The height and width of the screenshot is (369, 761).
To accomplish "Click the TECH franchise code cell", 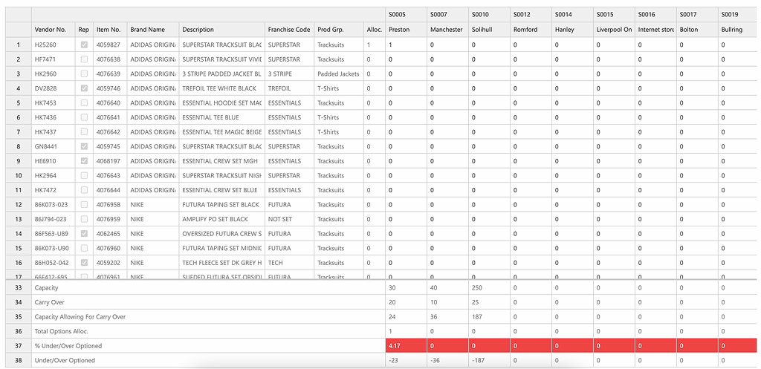I will [289, 263].
